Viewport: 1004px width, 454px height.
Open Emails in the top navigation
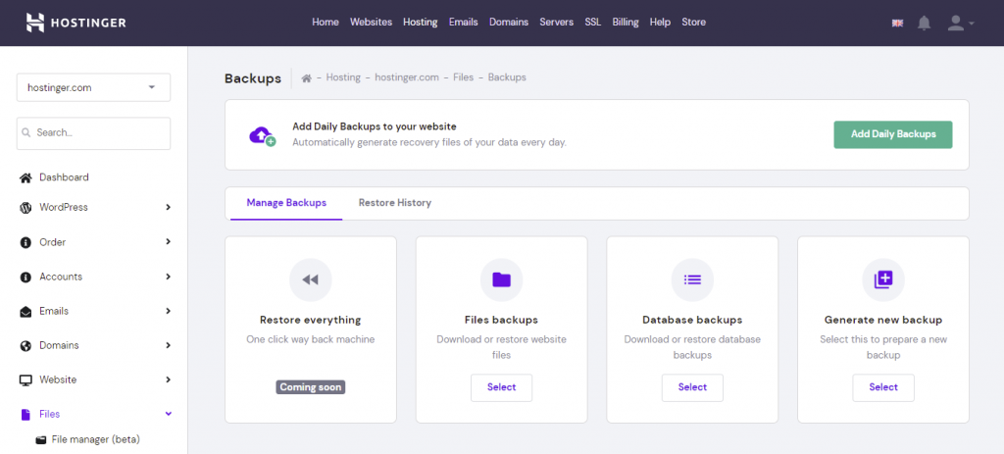coord(464,23)
